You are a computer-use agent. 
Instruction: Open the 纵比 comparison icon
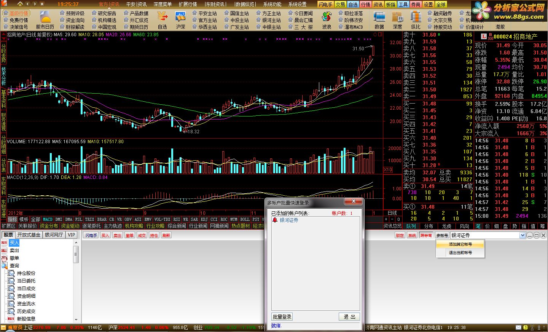pyautogui.click(x=416, y=17)
